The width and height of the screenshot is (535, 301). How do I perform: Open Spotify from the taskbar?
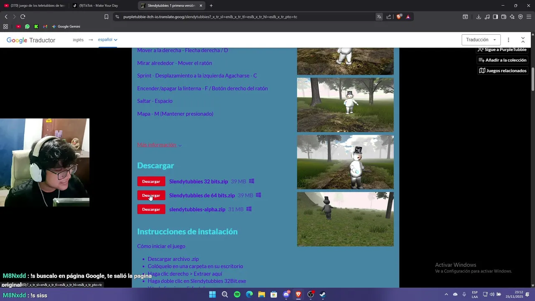[237, 294]
